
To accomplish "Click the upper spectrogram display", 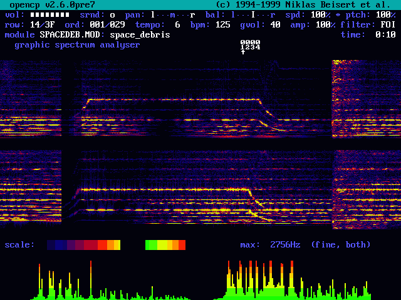I will [200, 99].
